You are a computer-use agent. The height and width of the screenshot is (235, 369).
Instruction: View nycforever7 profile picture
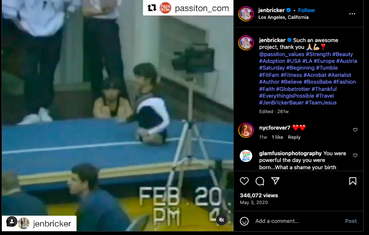pos(246,130)
